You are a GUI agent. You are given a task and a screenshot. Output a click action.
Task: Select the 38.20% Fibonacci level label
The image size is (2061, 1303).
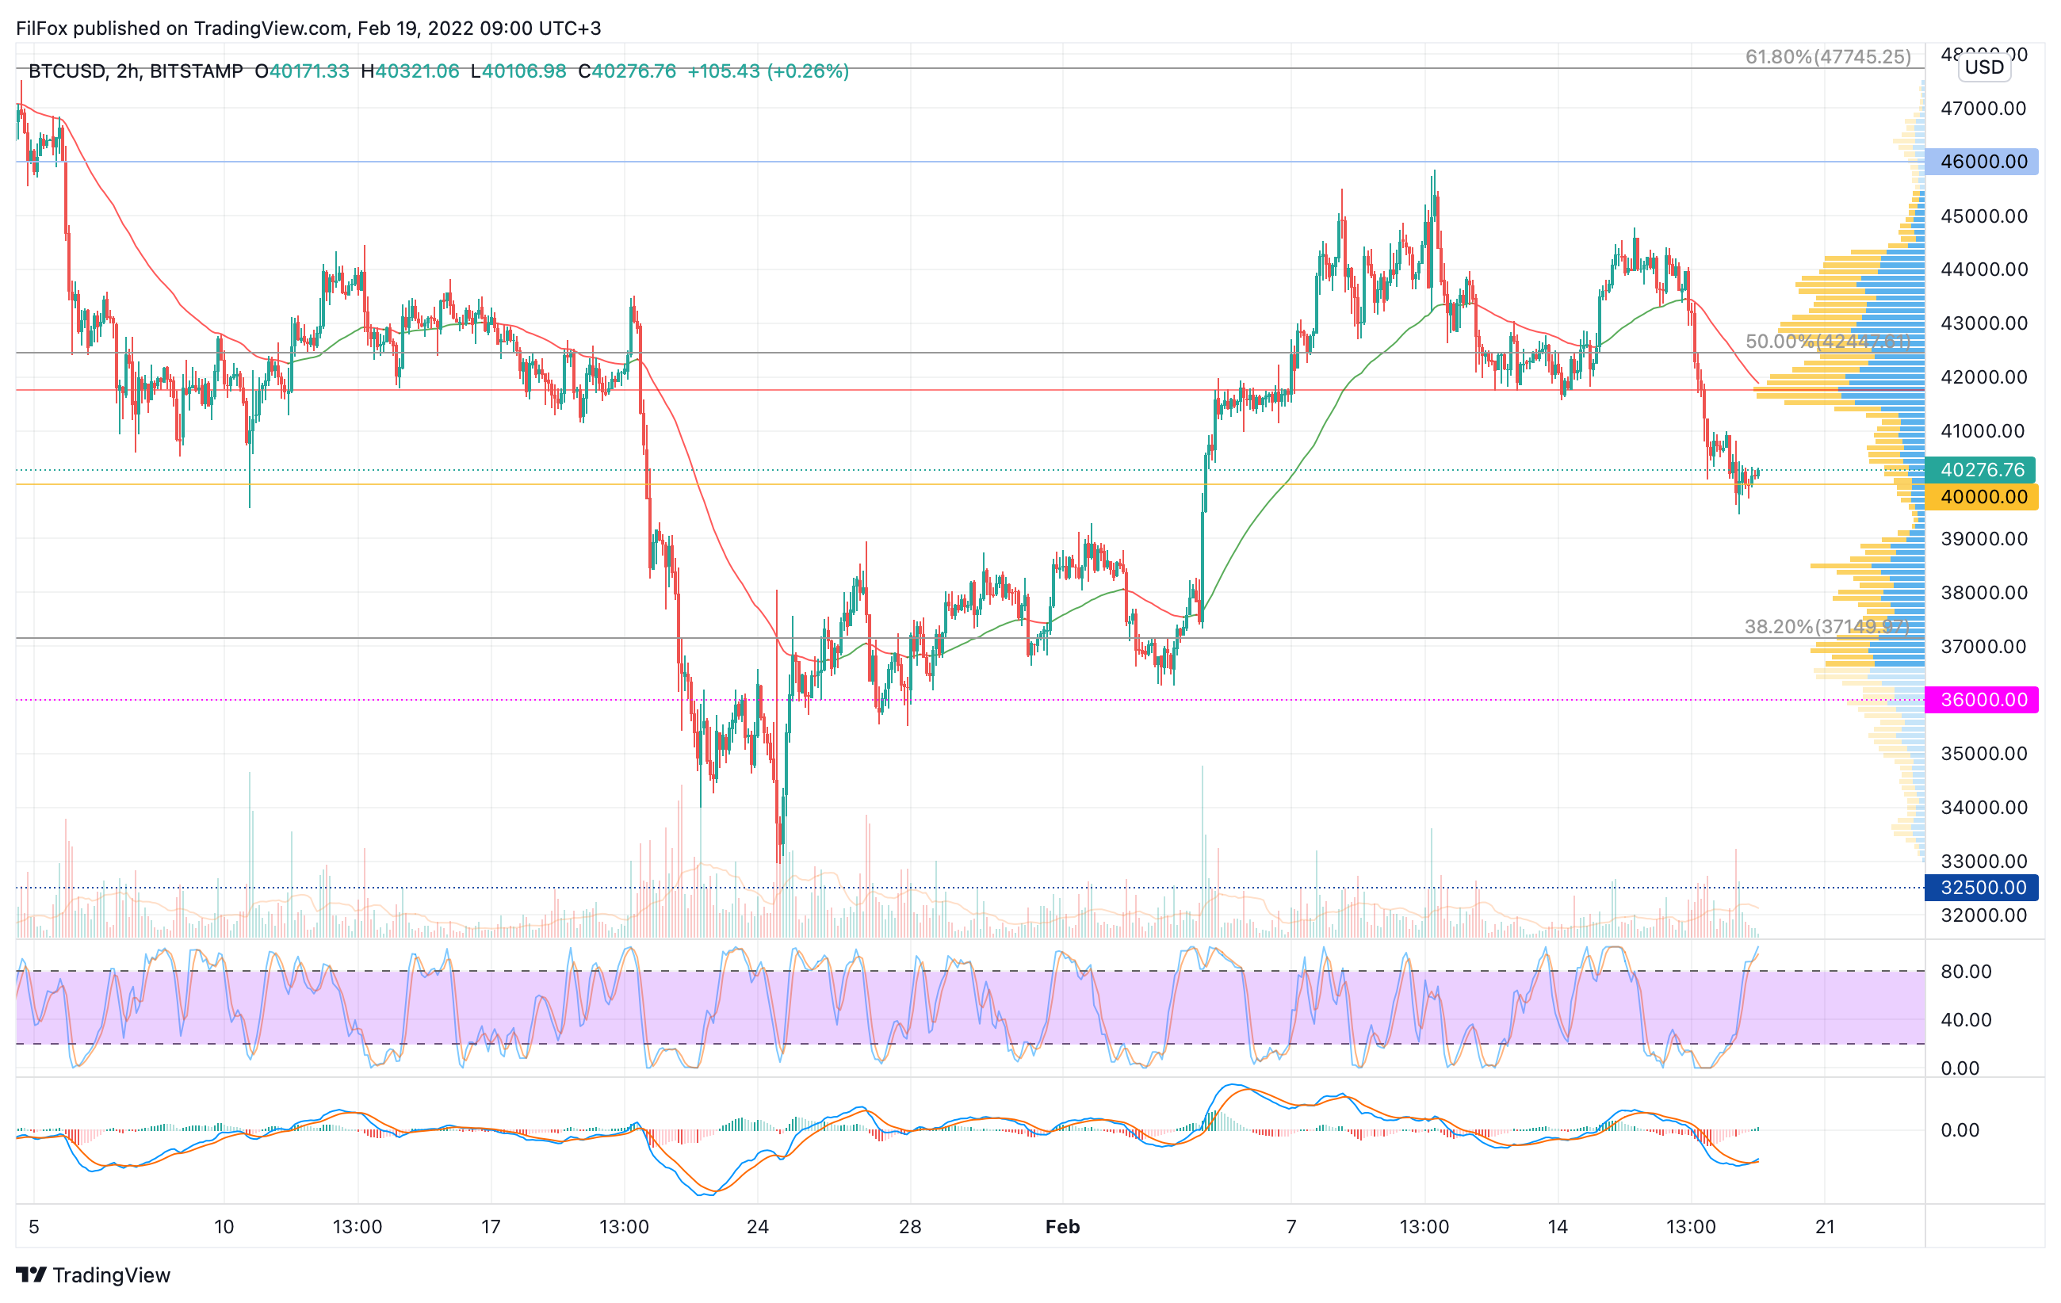1826,626
